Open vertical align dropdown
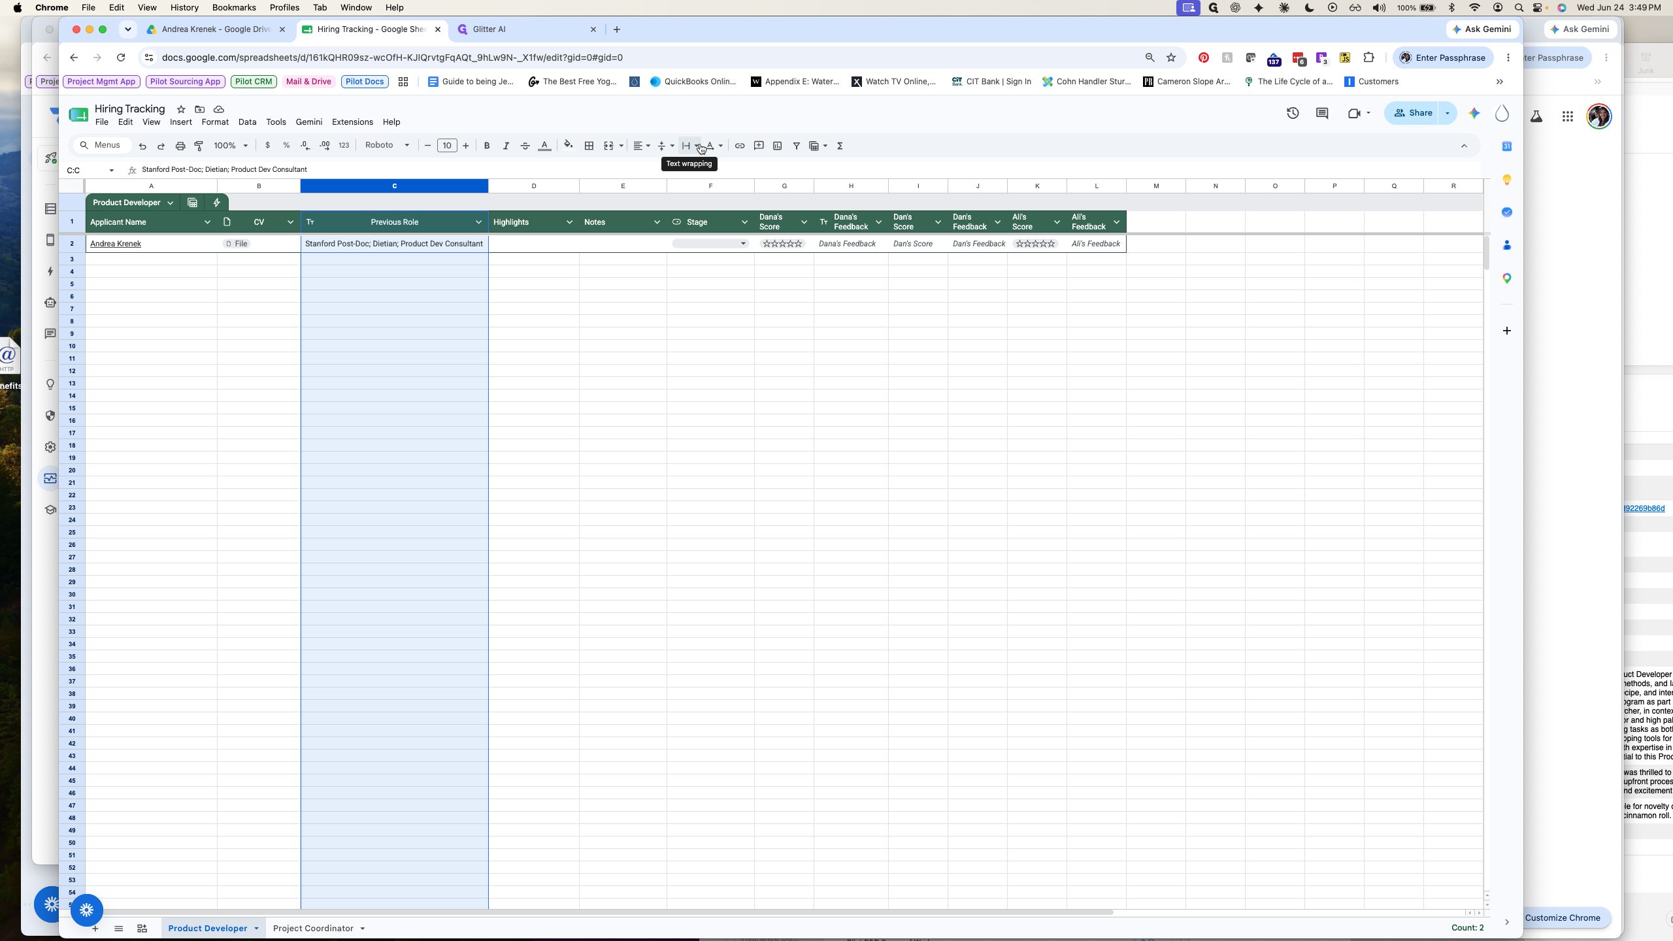Image resolution: width=1673 pixels, height=941 pixels. pyautogui.click(x=665, y=146)
